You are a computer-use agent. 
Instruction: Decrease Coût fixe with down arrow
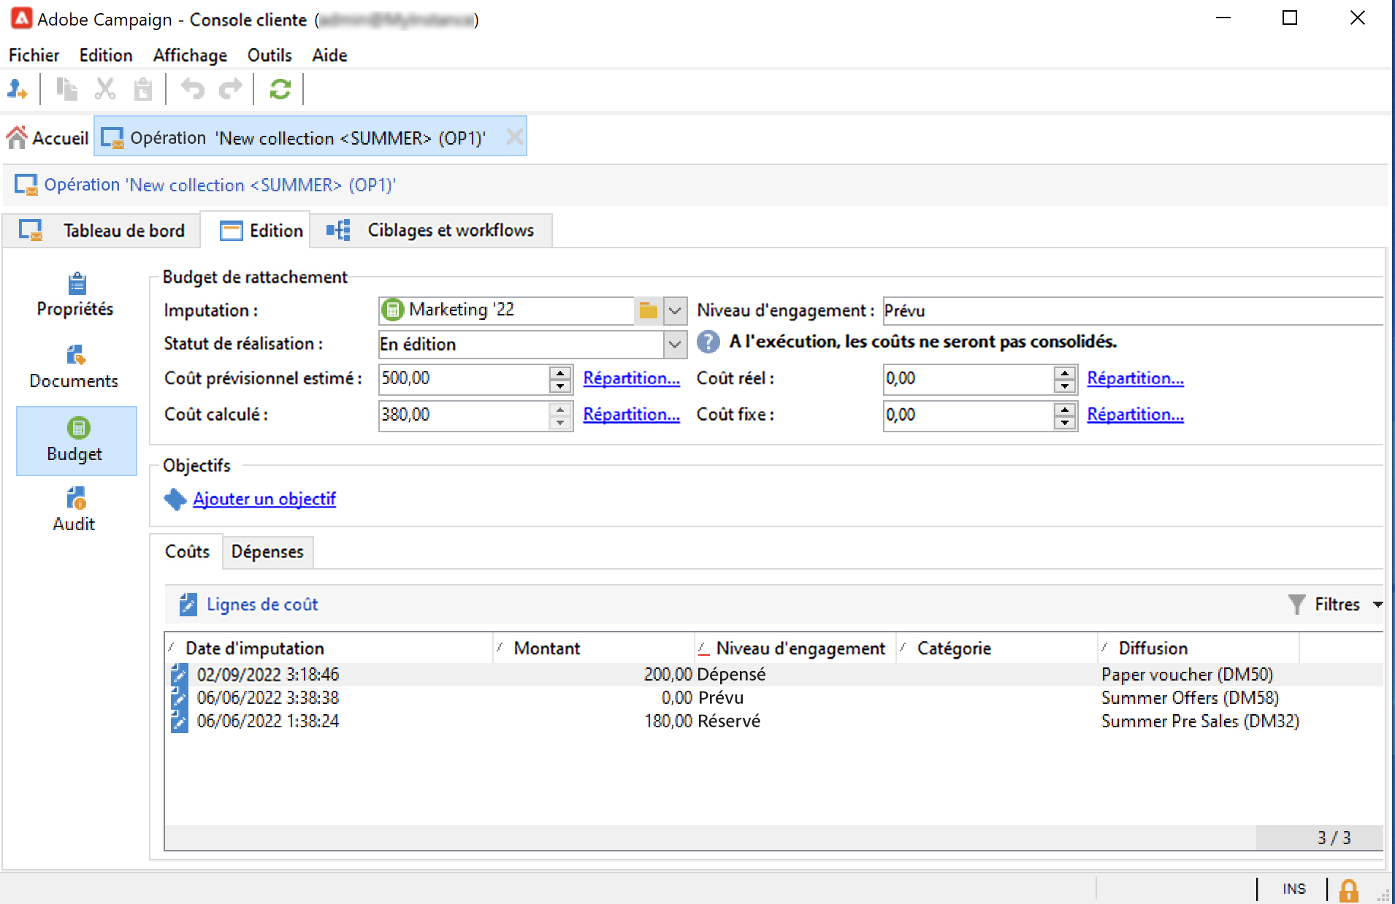tap(1065, 422)
